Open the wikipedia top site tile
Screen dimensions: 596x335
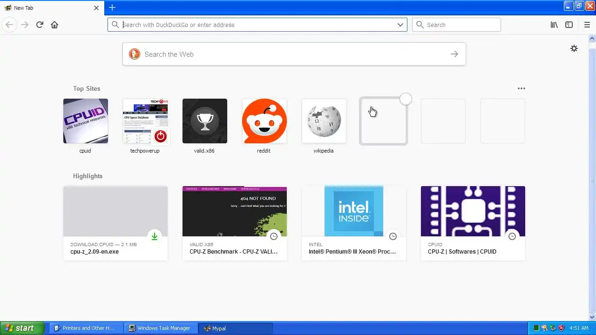324,121
